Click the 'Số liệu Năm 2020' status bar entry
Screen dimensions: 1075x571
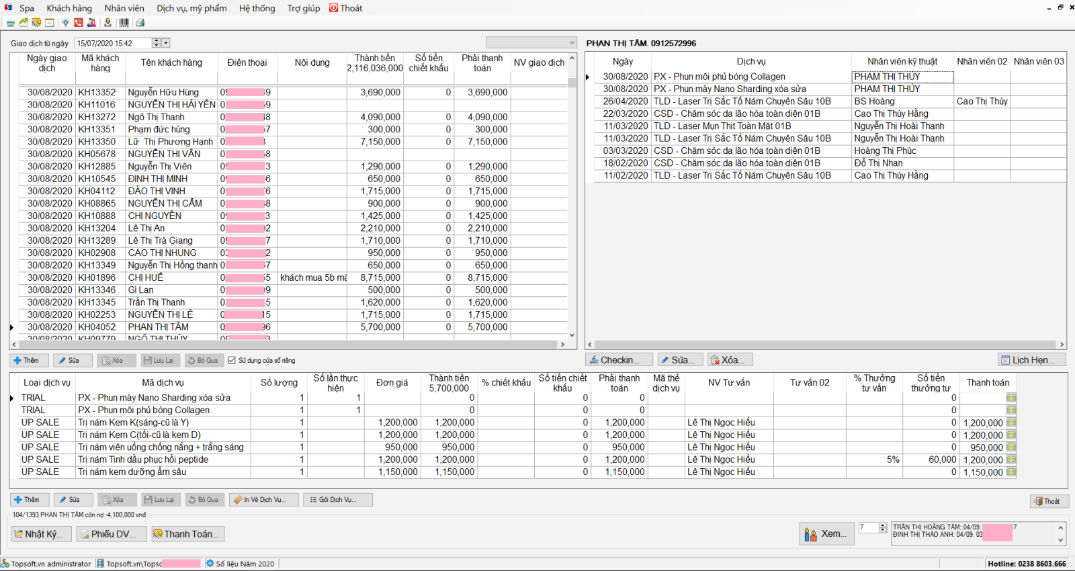point(241,564)
